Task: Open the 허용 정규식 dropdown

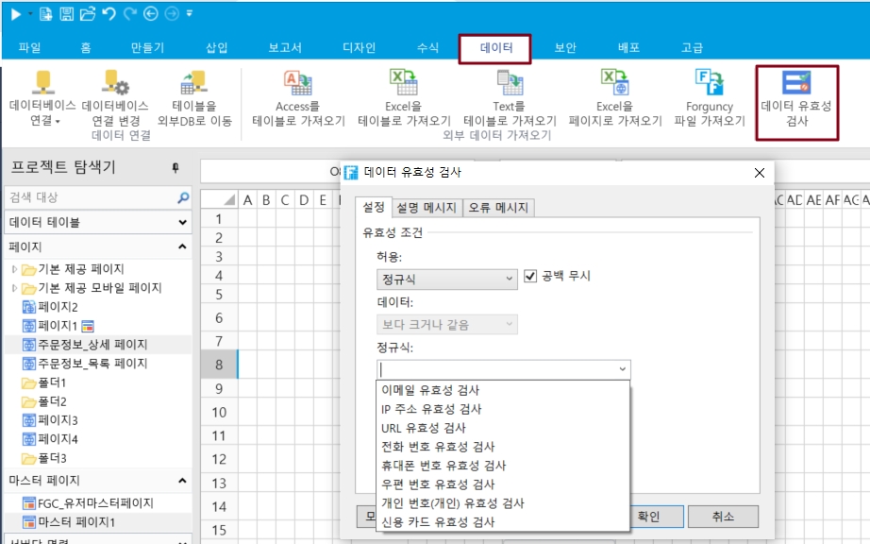Action: pos(446,279)
